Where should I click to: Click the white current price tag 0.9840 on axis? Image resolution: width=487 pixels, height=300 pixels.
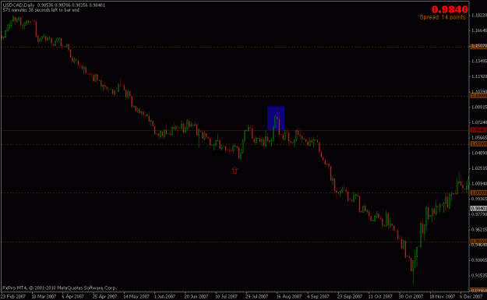pyautogui.click(x=478, y=208)
